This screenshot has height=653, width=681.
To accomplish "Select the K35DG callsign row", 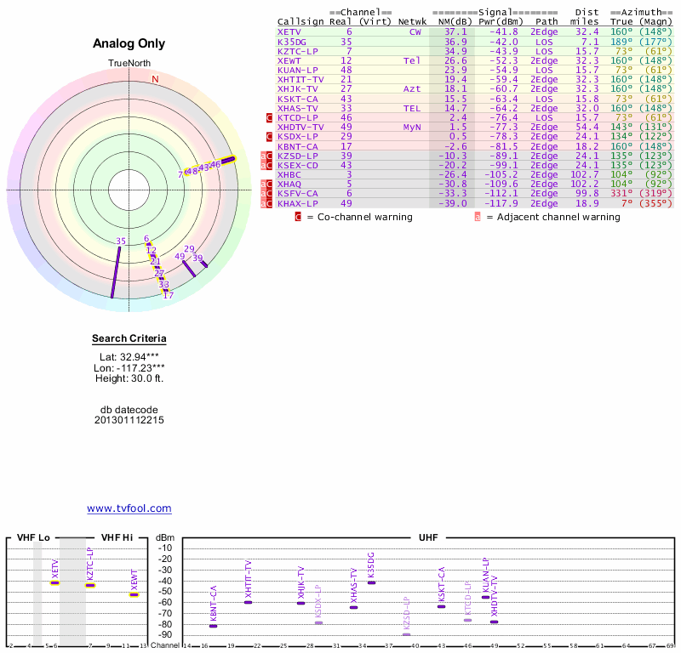I will [x=292, y=41].
